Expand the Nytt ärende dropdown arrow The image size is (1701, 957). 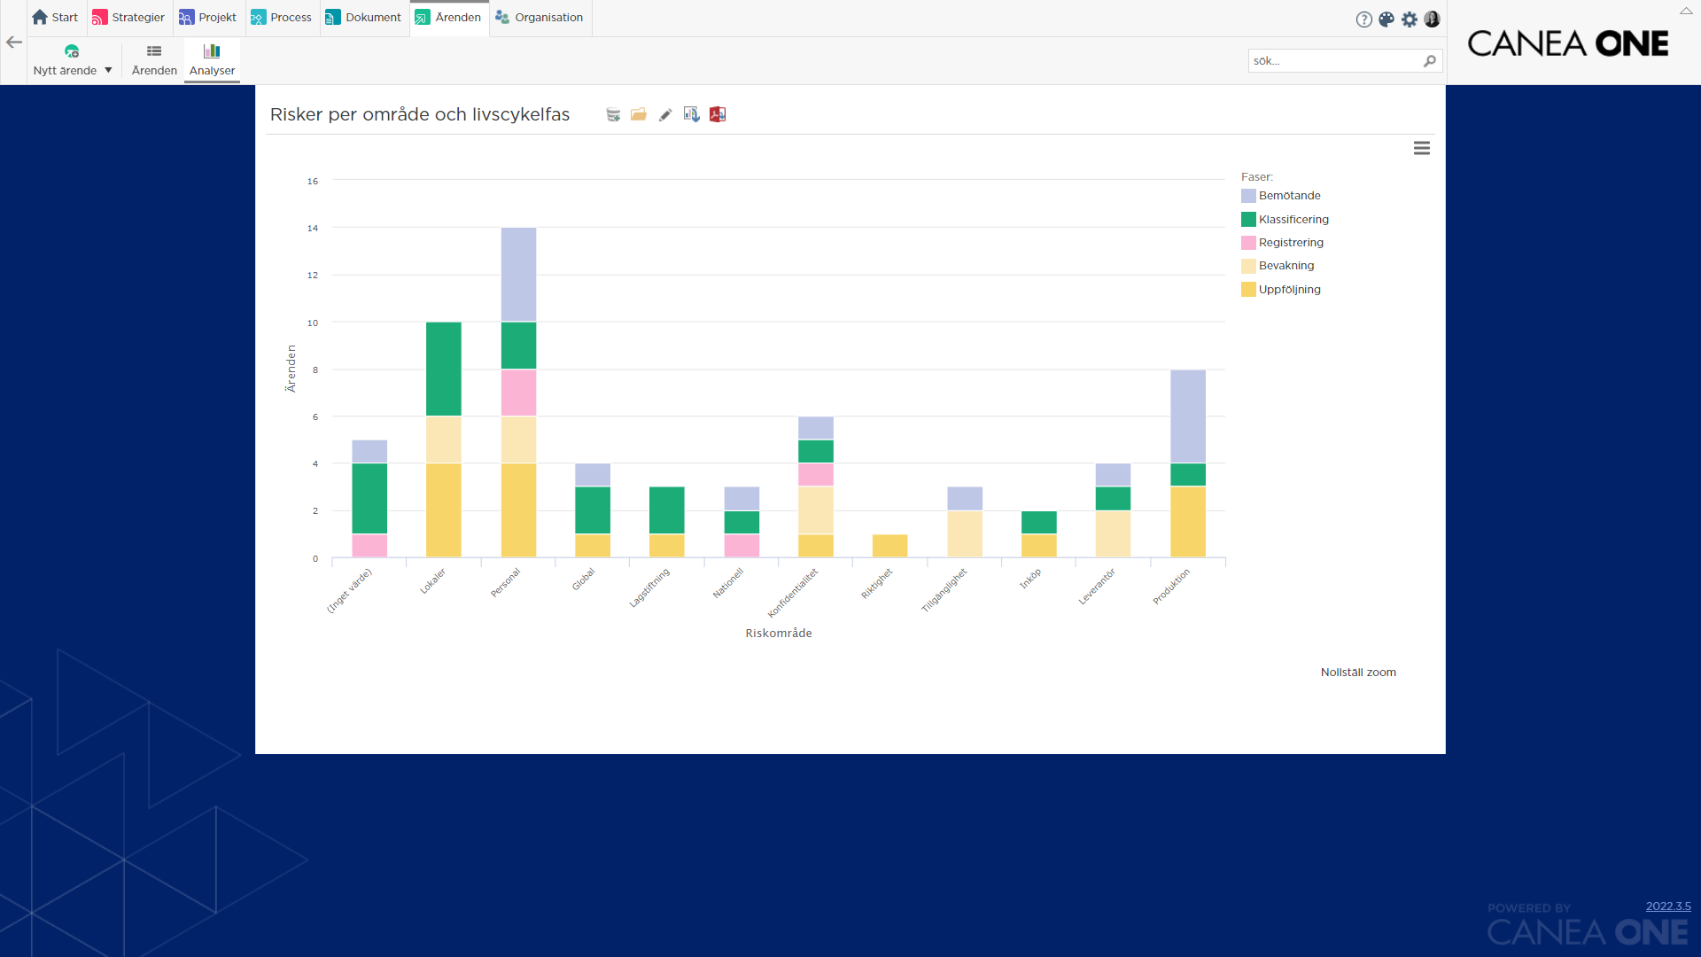tap(109, 71)
